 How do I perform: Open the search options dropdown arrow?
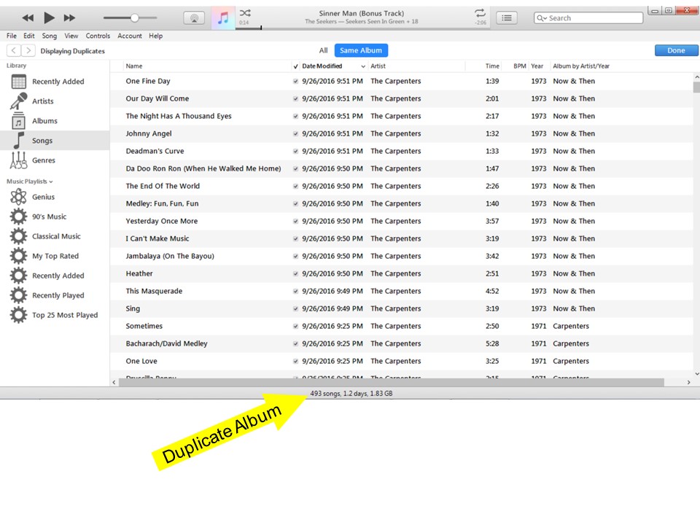pos(545,18)
